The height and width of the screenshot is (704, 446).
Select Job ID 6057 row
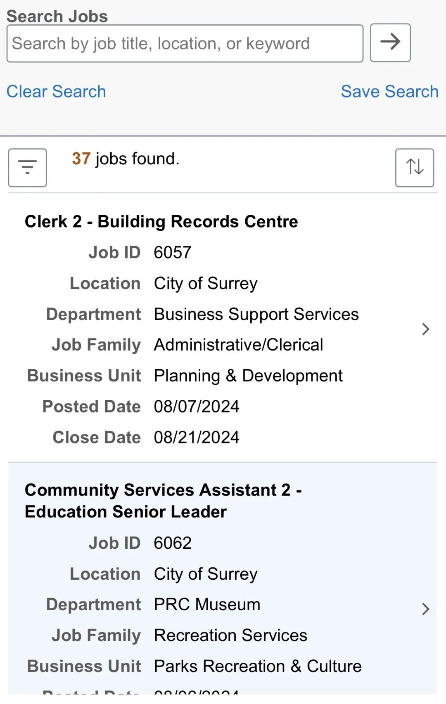(140, 252)
